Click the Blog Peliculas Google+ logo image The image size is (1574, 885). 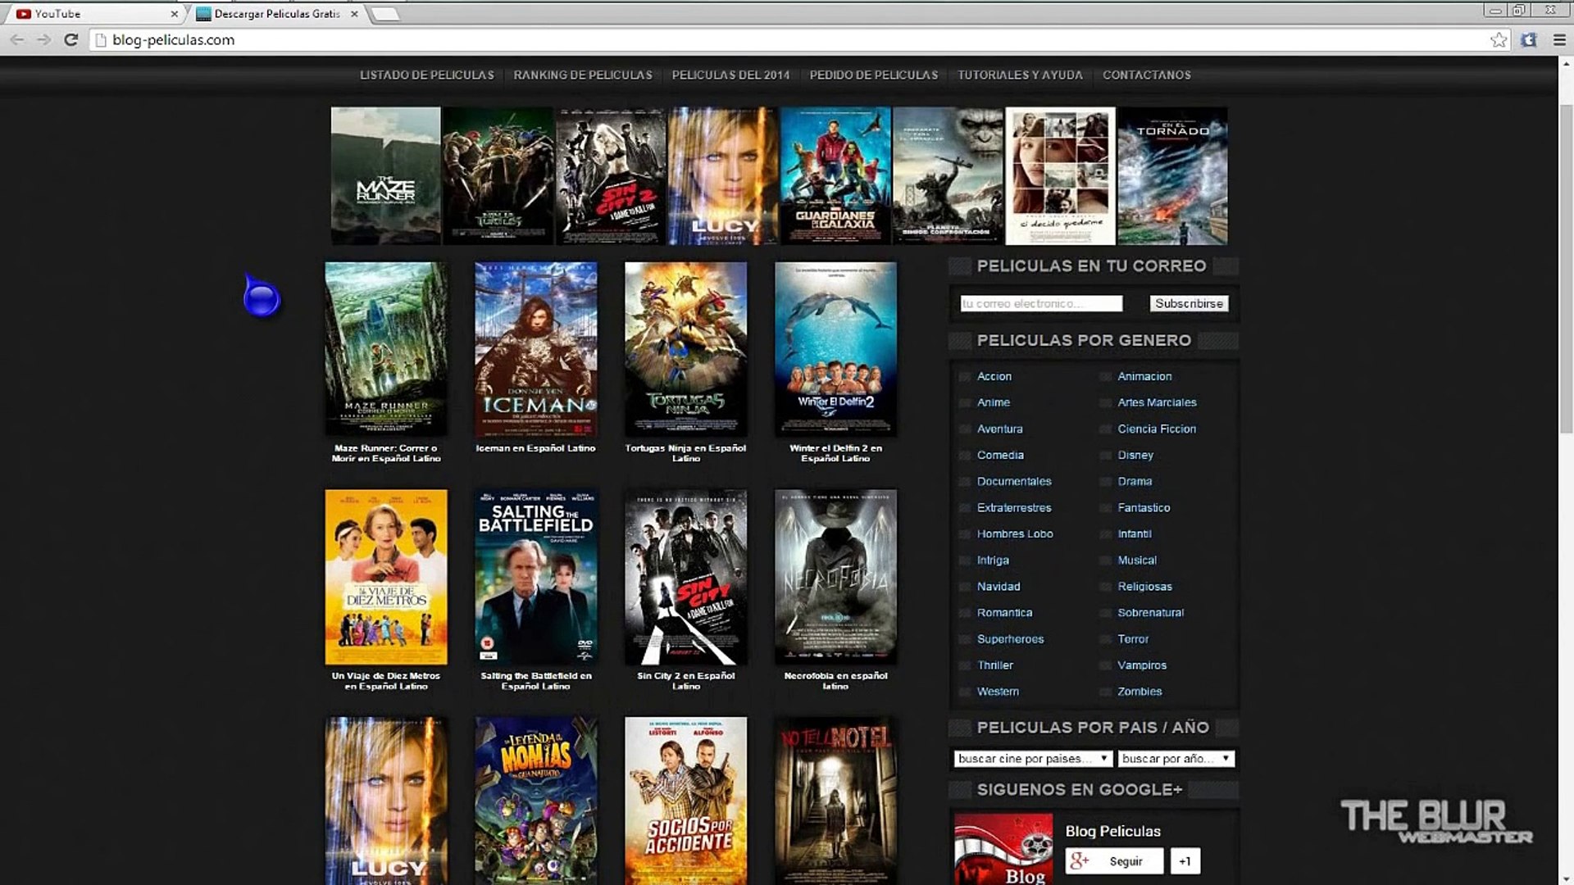tap(1003, 849)
